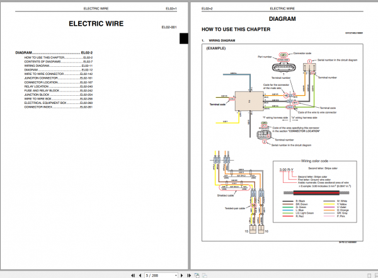Click the Twisted-pair cable label
378x278 pixels.
235,208
